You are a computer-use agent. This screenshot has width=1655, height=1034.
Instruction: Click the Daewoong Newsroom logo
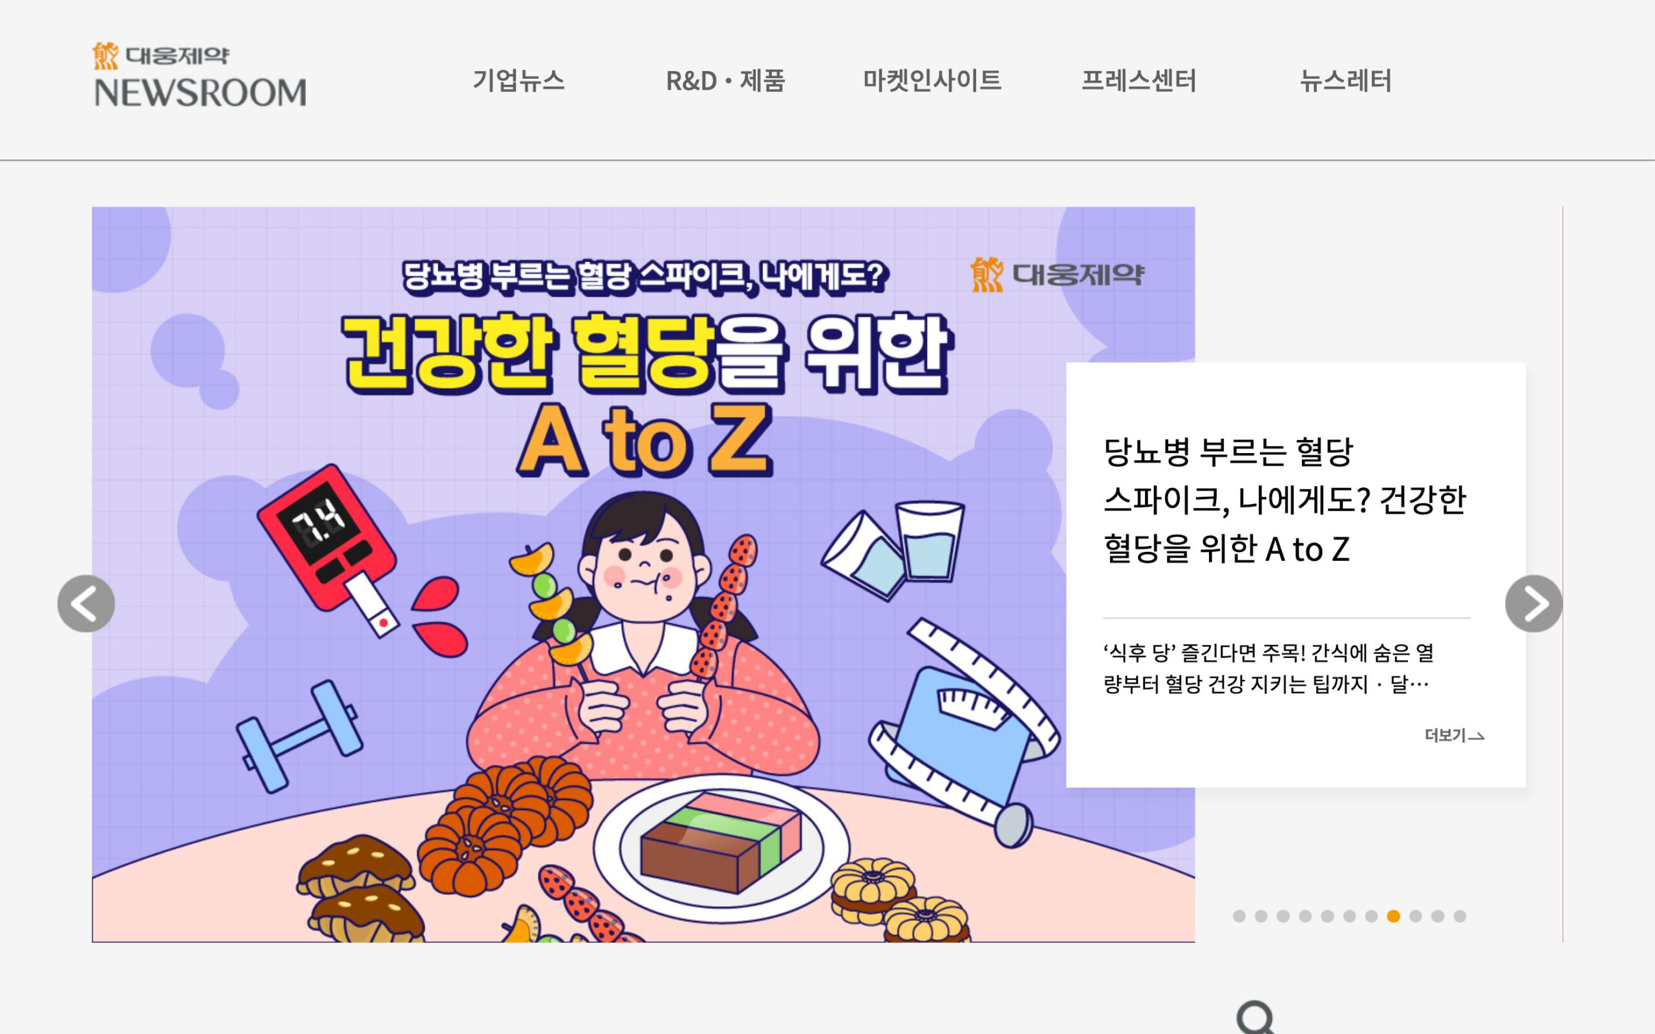click(x=200, y=74)
